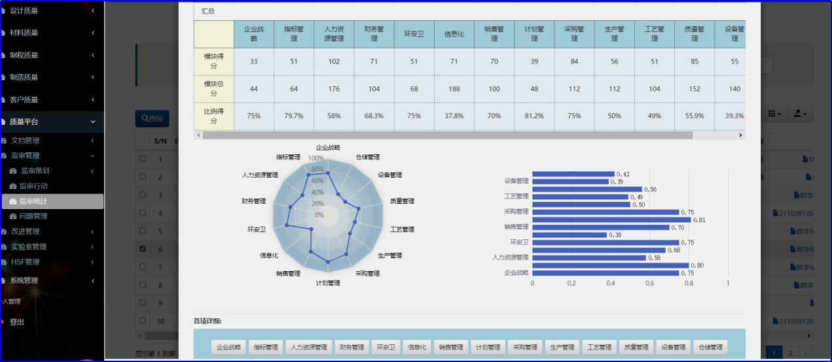
Task: Check the checkbox for row 3
Action: tap(143, 195)
